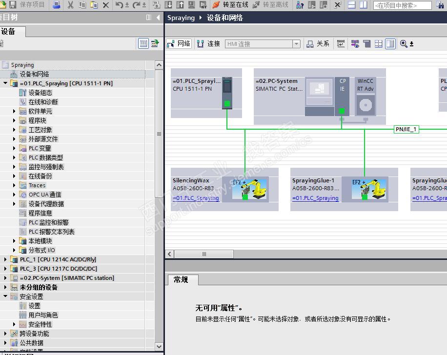
Task: Expand PLC_1 CPU 1214C node
Action: pos(5,259)
